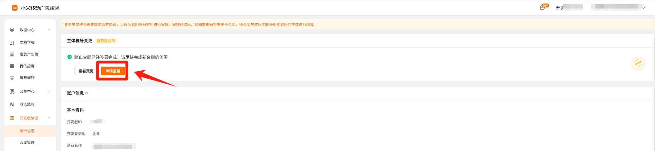Click the 数据中心 sidebar icon

click(12, 30)
